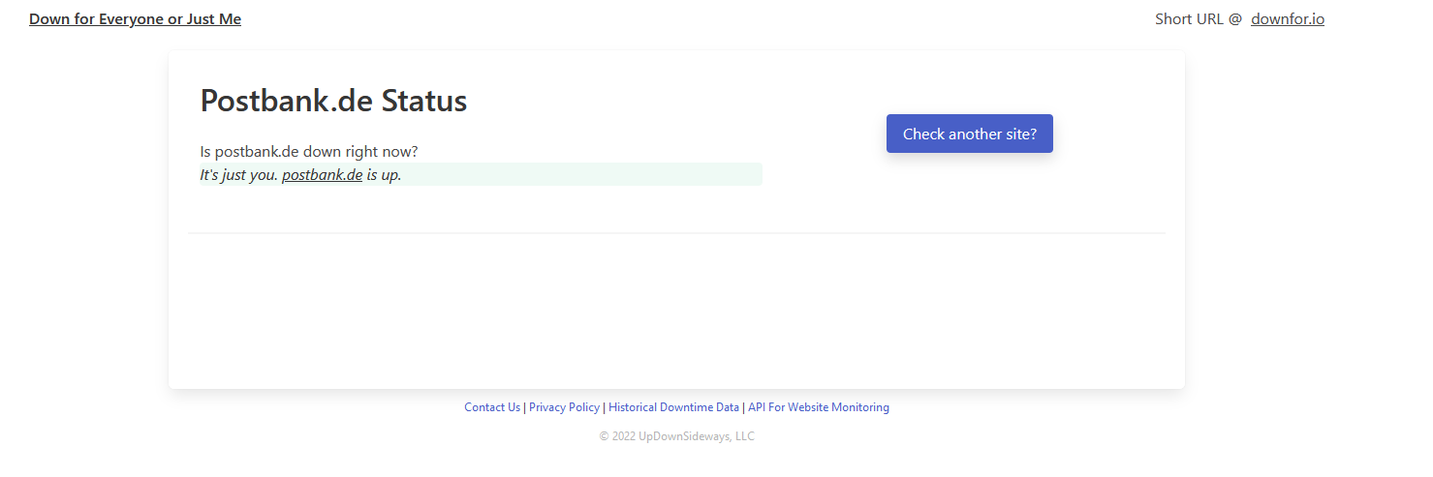Screen dimensions: 1433x477
Task: Open the Contact Us footer link
Action: pos(492,407)
